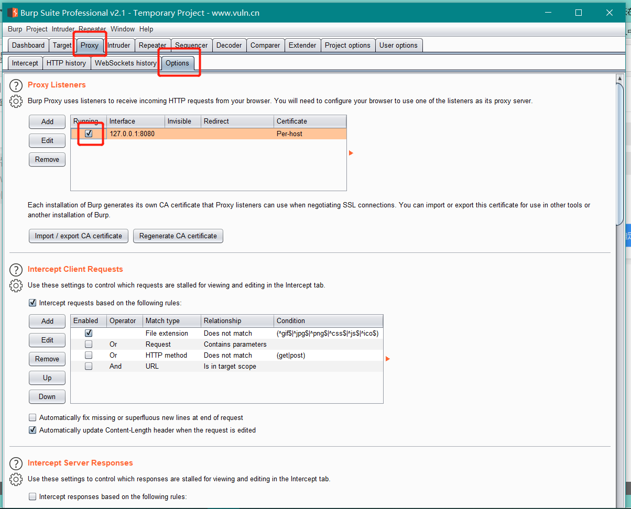This screenshot has height=509, width=631.
Task: Remove the selected client intercept rule
Action: tap(47, 359)
